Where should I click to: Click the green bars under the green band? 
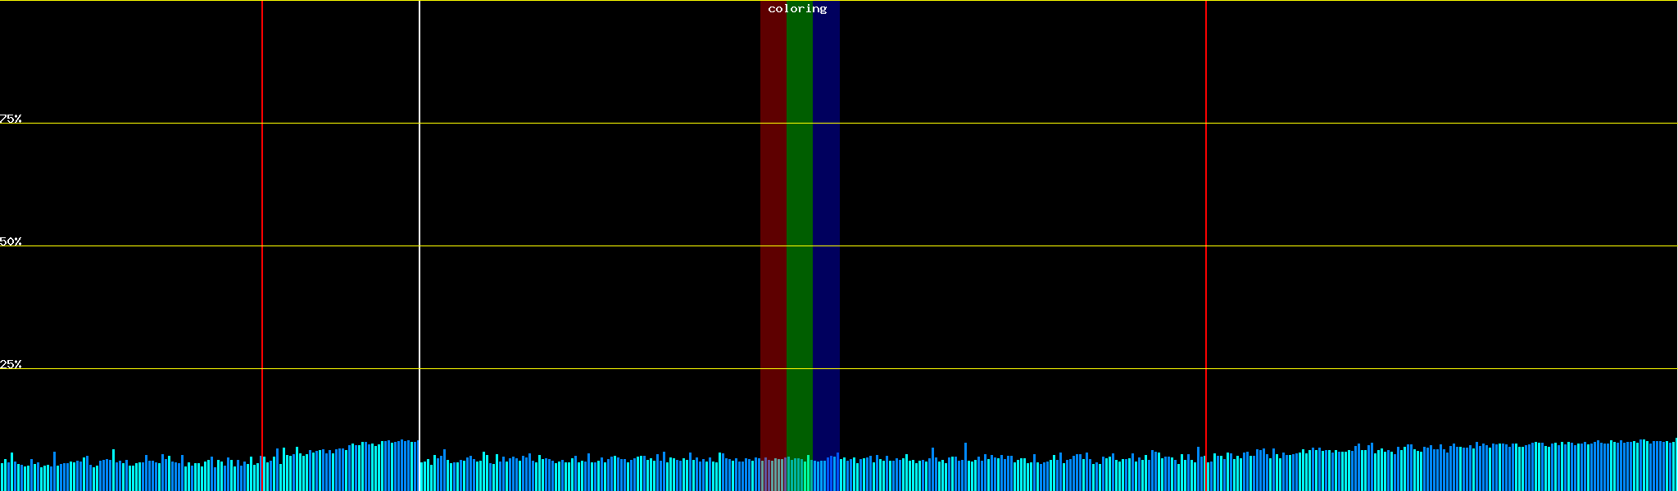799,476
